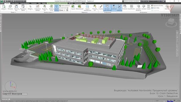
Task: Click the Обновить (Refresh) icon
Action: tap(10, 6)
